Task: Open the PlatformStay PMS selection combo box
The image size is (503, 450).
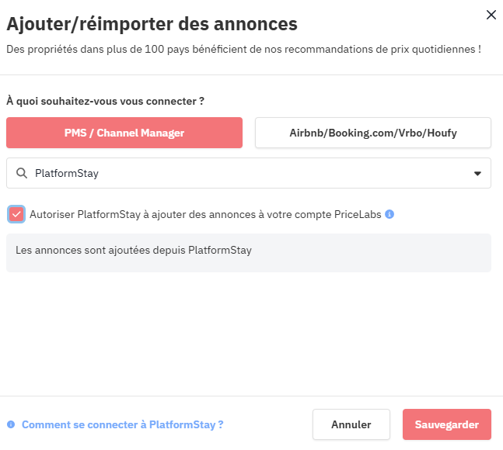Action: pyautogui.click(x=249, y=173)
